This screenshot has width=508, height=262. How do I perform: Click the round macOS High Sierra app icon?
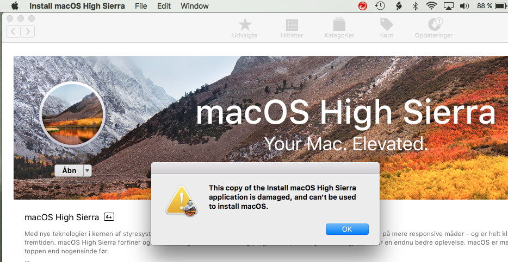pyautogui.click(x=72, y=114)
